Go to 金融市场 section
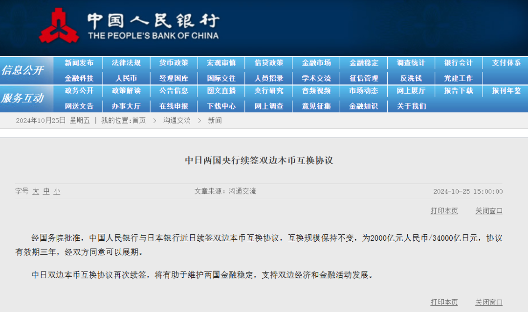The height and width of the screenshot is (312, 528). click(316, 63)
